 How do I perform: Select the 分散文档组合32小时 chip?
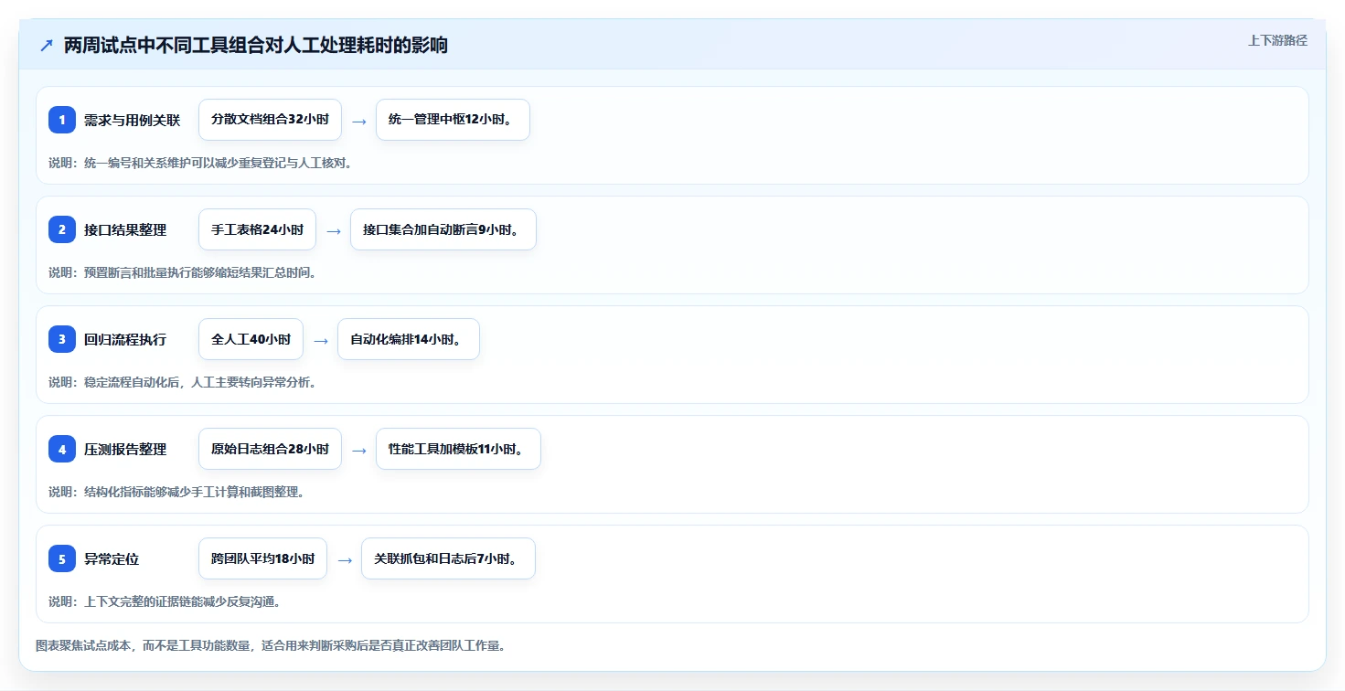point(270,120)
